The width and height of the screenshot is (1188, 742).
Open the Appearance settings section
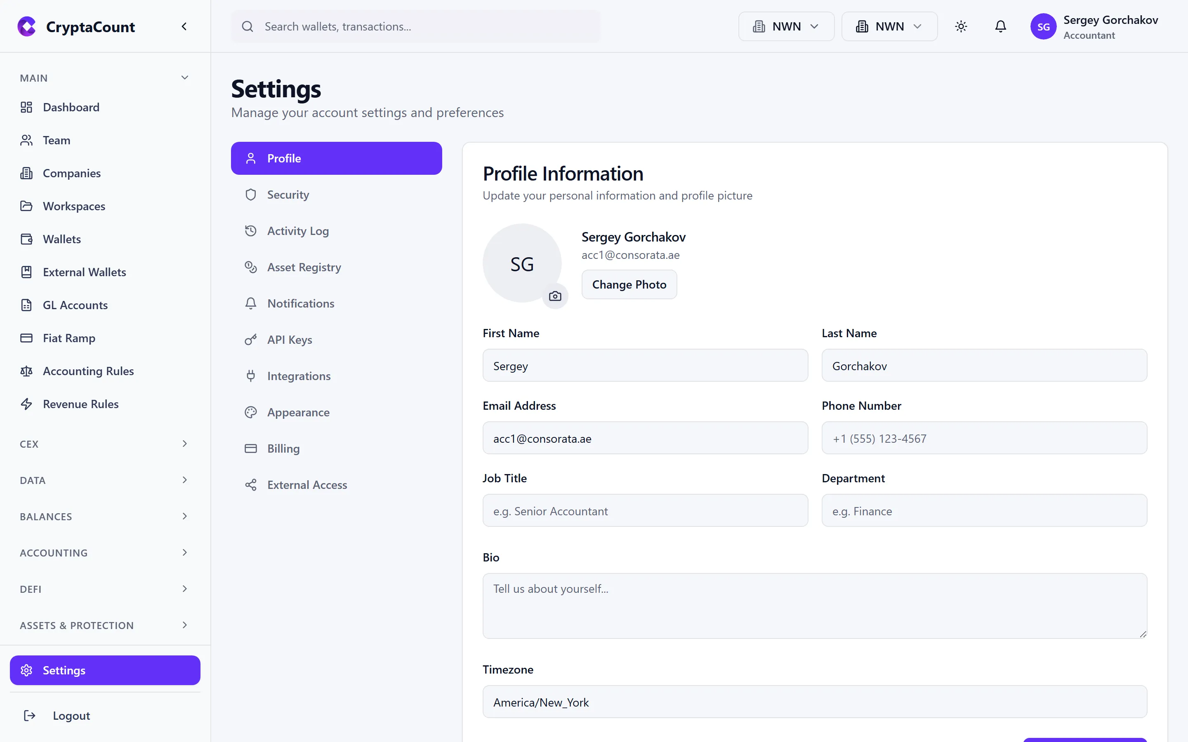click(298, 412)
